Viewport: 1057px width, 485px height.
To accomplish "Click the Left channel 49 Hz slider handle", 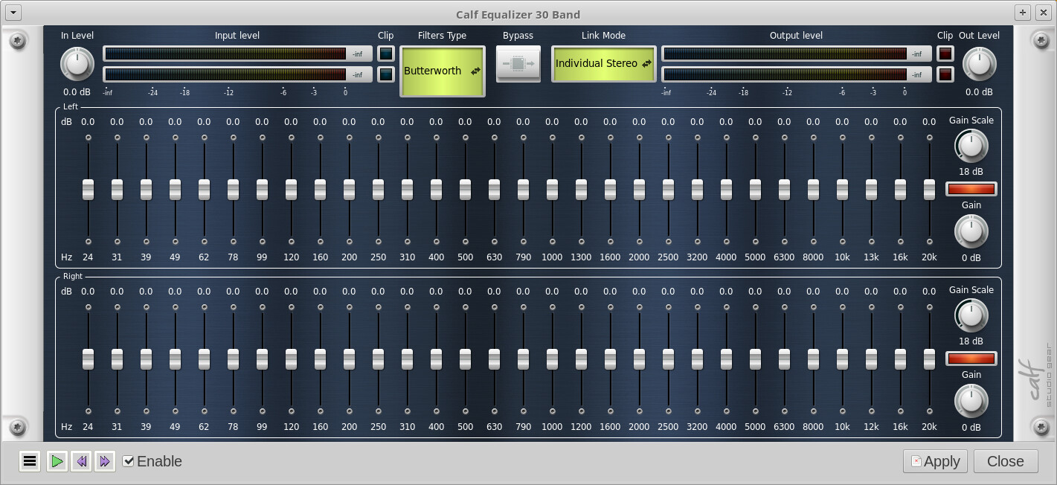I will click(175, 190).
